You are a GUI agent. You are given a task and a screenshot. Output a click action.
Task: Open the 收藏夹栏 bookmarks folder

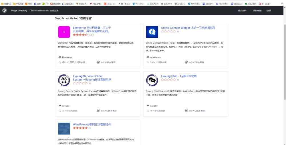pos(6,4)
